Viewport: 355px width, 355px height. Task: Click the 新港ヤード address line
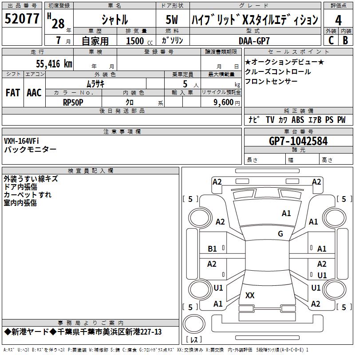point(83,332)
